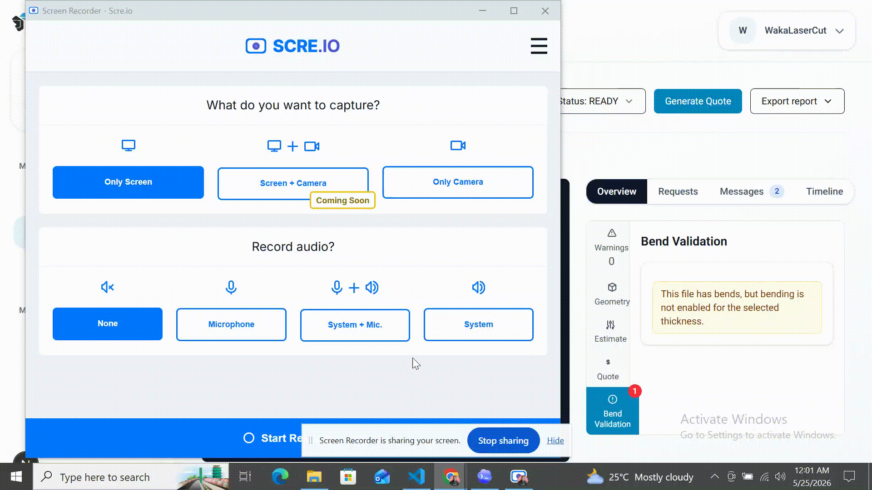Open Outlook from the taskbar
Viewport: 872px width, 490px height.
click(382, 477)
